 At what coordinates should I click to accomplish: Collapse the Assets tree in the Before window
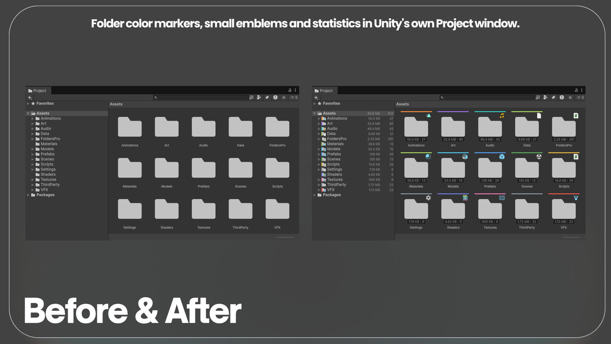click(29, 114)
